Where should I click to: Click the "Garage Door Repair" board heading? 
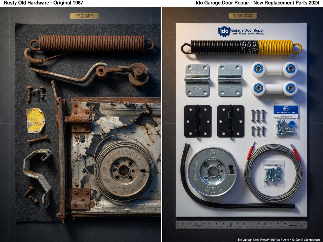click(248, 31)
